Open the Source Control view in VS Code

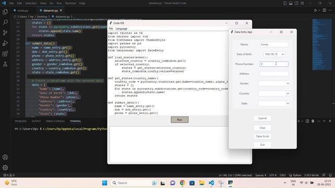(5, 32)
